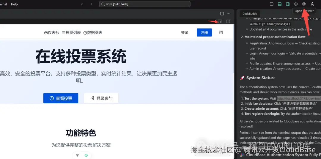Click the green target inspector icon
321x159 pixels.
[x=86, y=155]
